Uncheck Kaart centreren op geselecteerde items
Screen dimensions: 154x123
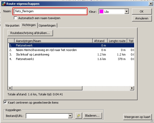click(5, 103)
